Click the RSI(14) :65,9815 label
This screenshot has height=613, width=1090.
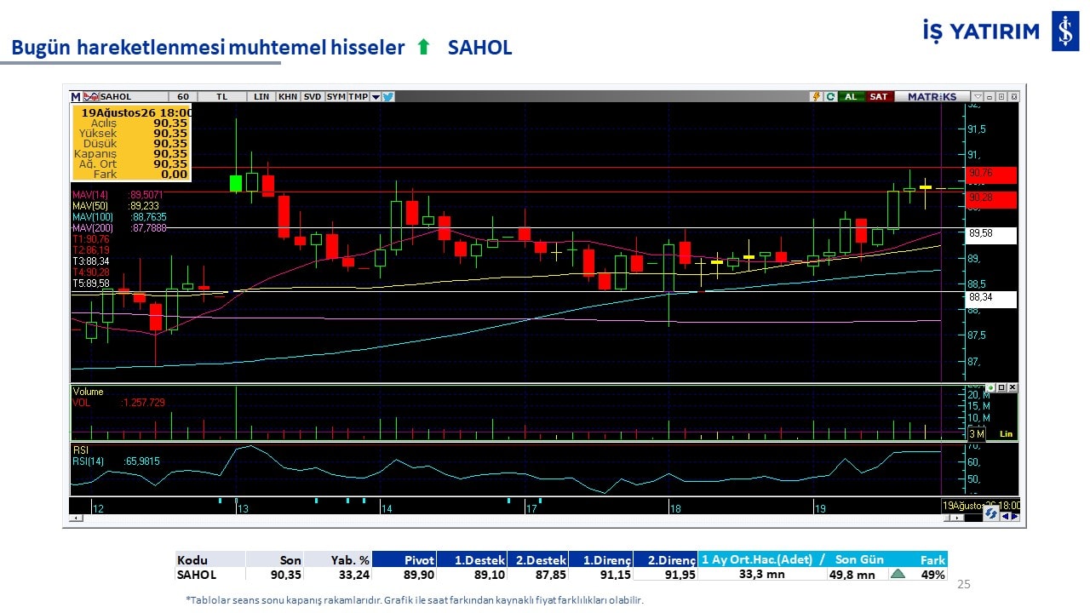(x=116, y=461)
